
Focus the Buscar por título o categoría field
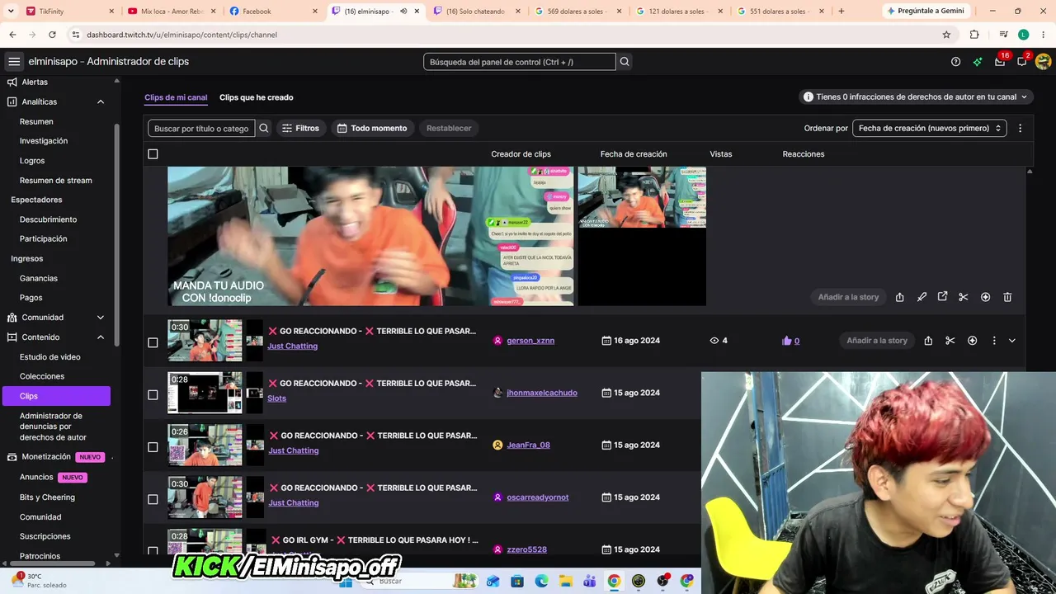click(201, 128)
